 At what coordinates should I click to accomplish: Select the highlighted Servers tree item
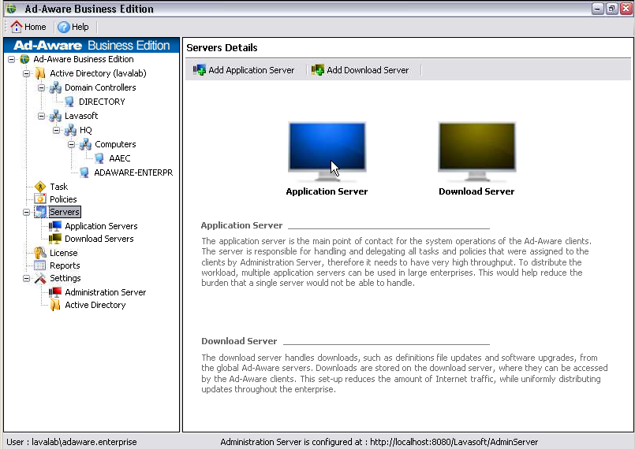click(x=65, y=212)
